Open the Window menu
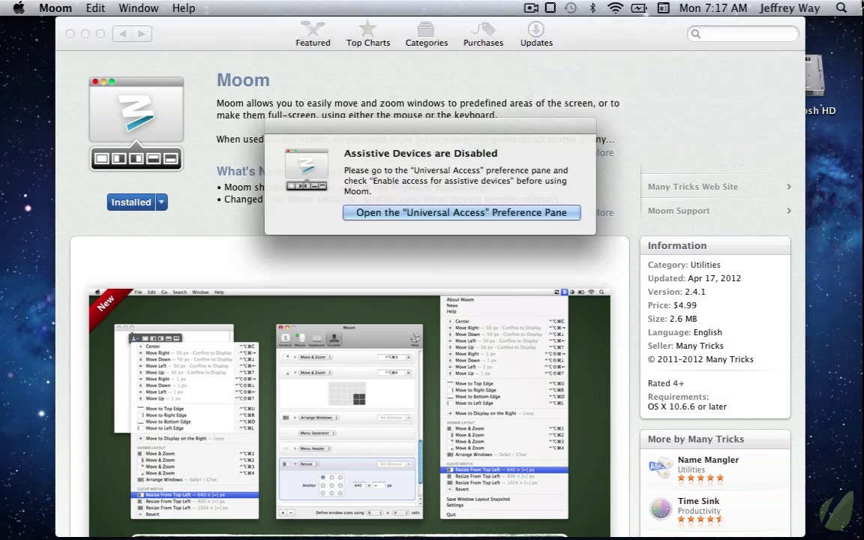The image size is (864, 540). 138,8
